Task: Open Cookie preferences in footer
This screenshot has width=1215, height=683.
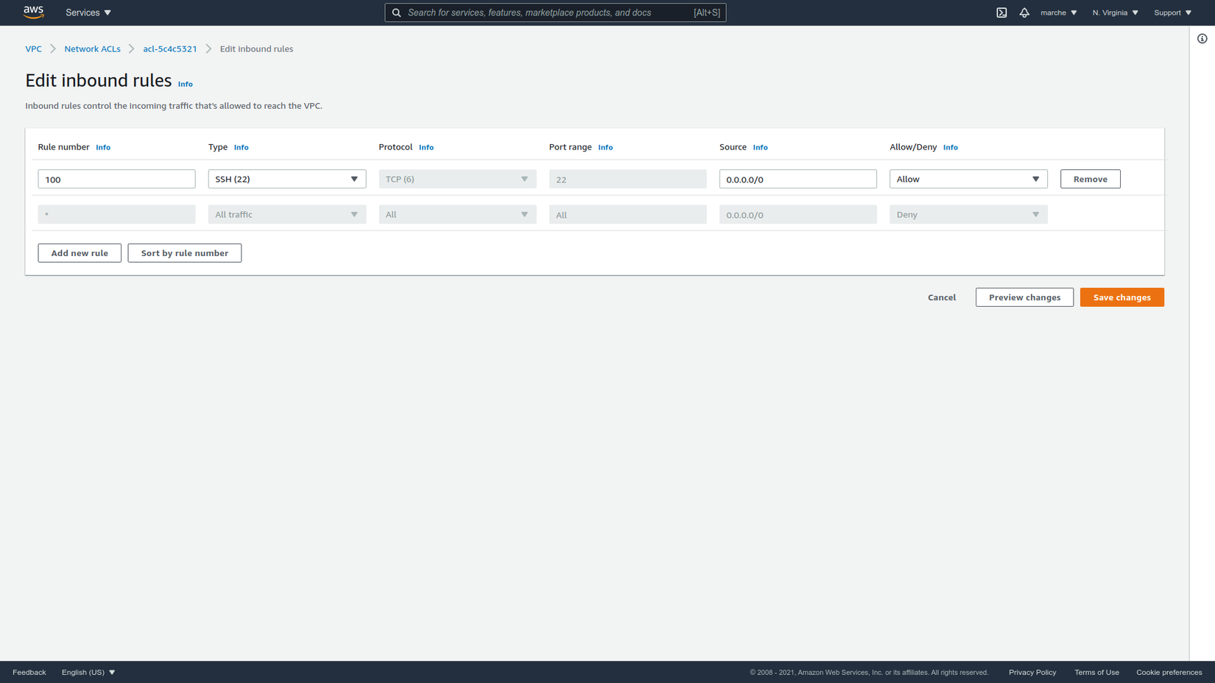Action: 1169,672
